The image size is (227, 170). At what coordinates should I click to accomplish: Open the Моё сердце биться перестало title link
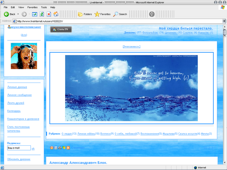(x=186, y=28)
